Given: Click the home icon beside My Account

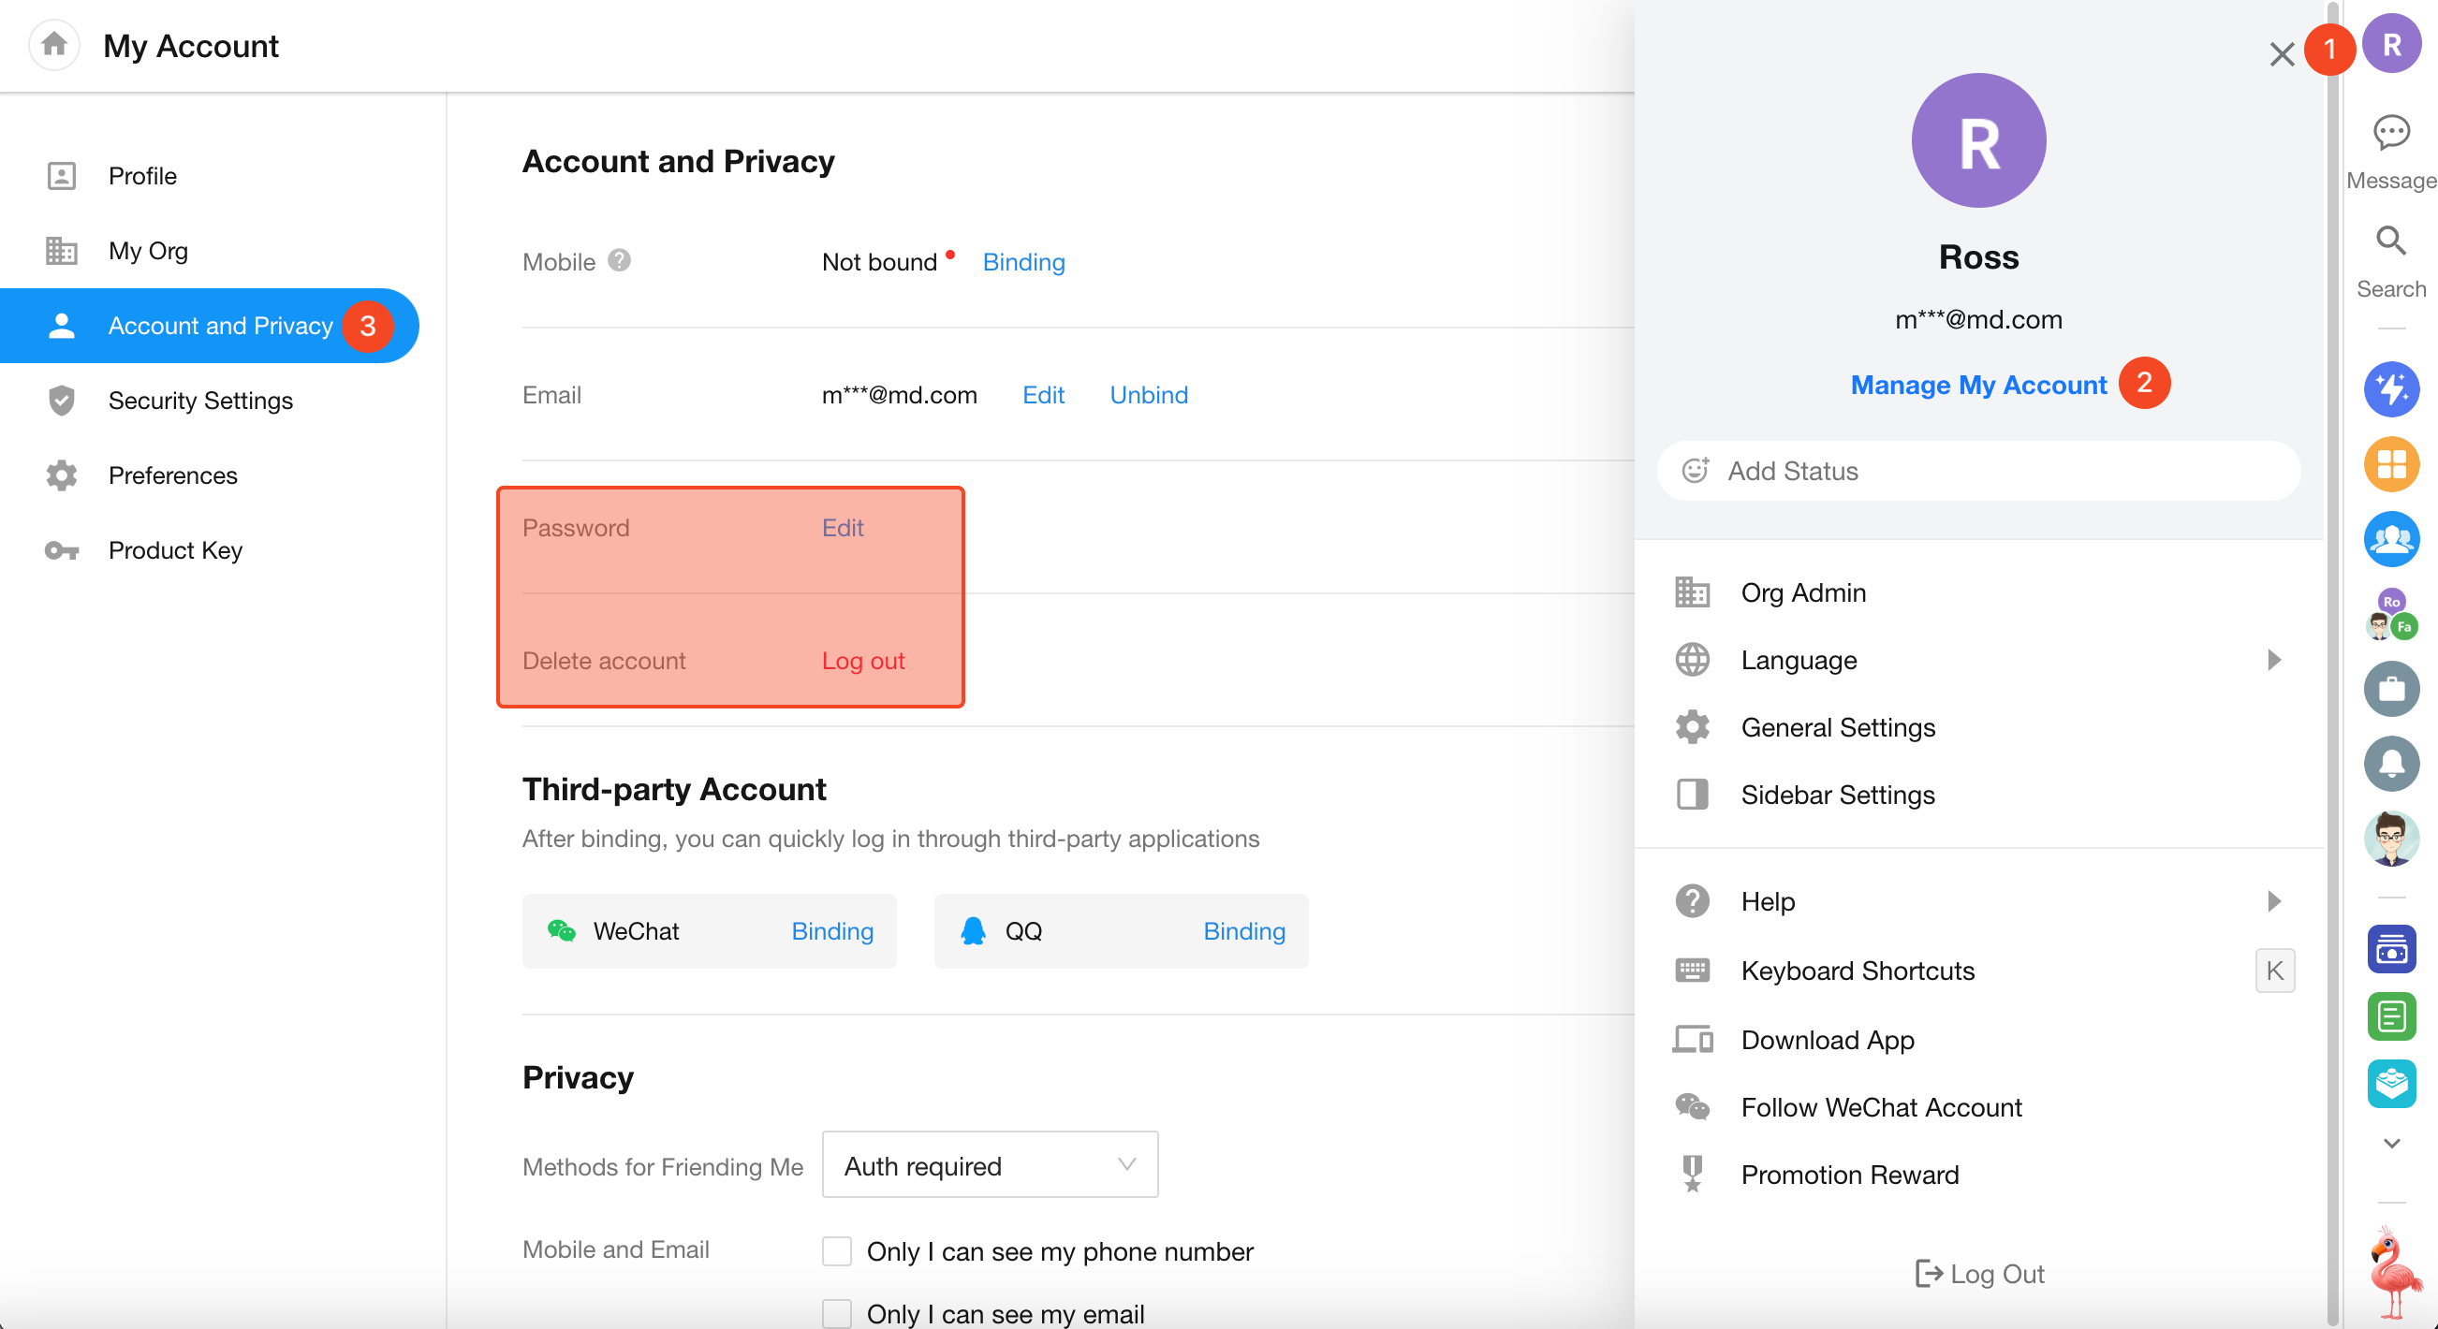Looking at the screenshot, I should pos(54,45).
